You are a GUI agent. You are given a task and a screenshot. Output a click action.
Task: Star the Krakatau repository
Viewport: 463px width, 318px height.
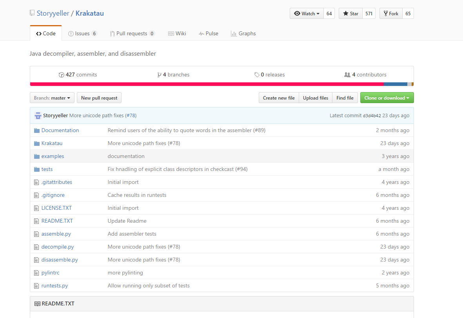(350, 14)
